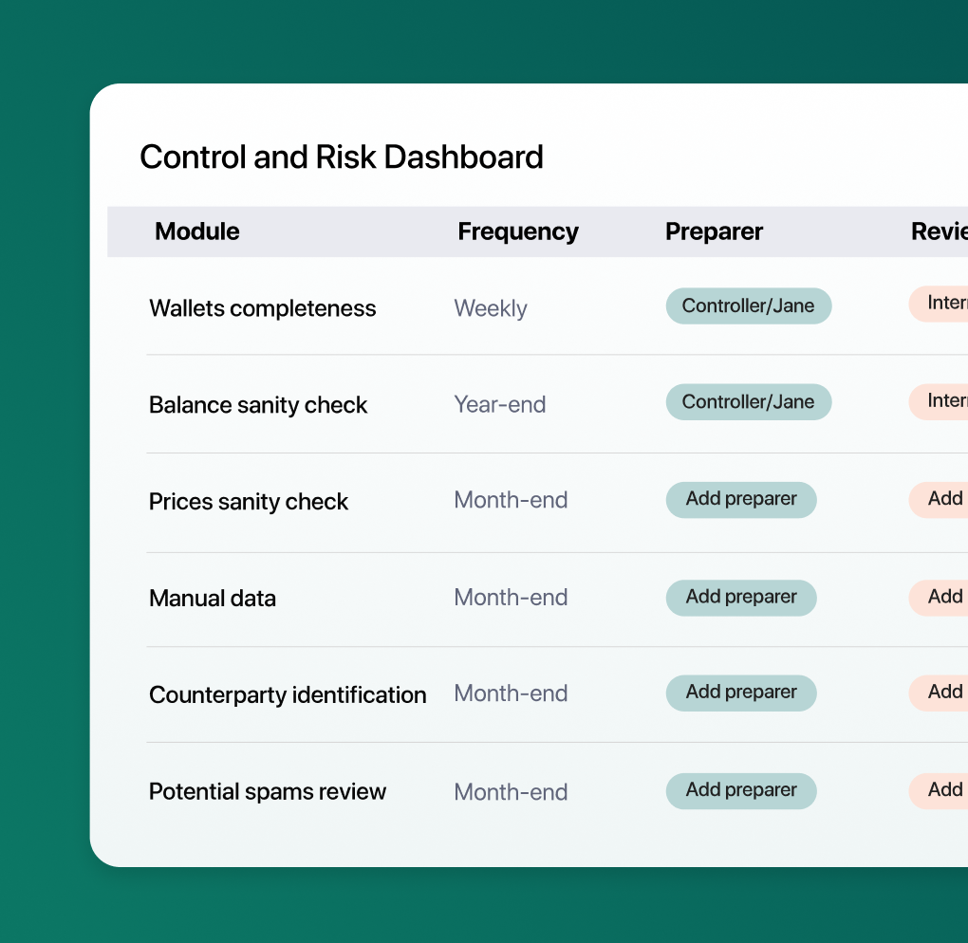The height and width of the screenshot is (943, 968).
Task: Add preparer for Manual data
Action: tap(741, 598)
